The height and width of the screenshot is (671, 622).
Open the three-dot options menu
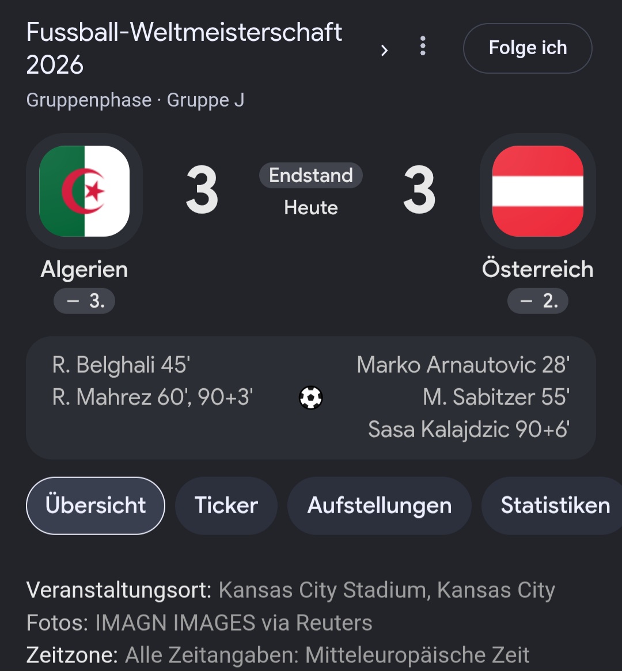pyautogui.click(x=423, y=46)
